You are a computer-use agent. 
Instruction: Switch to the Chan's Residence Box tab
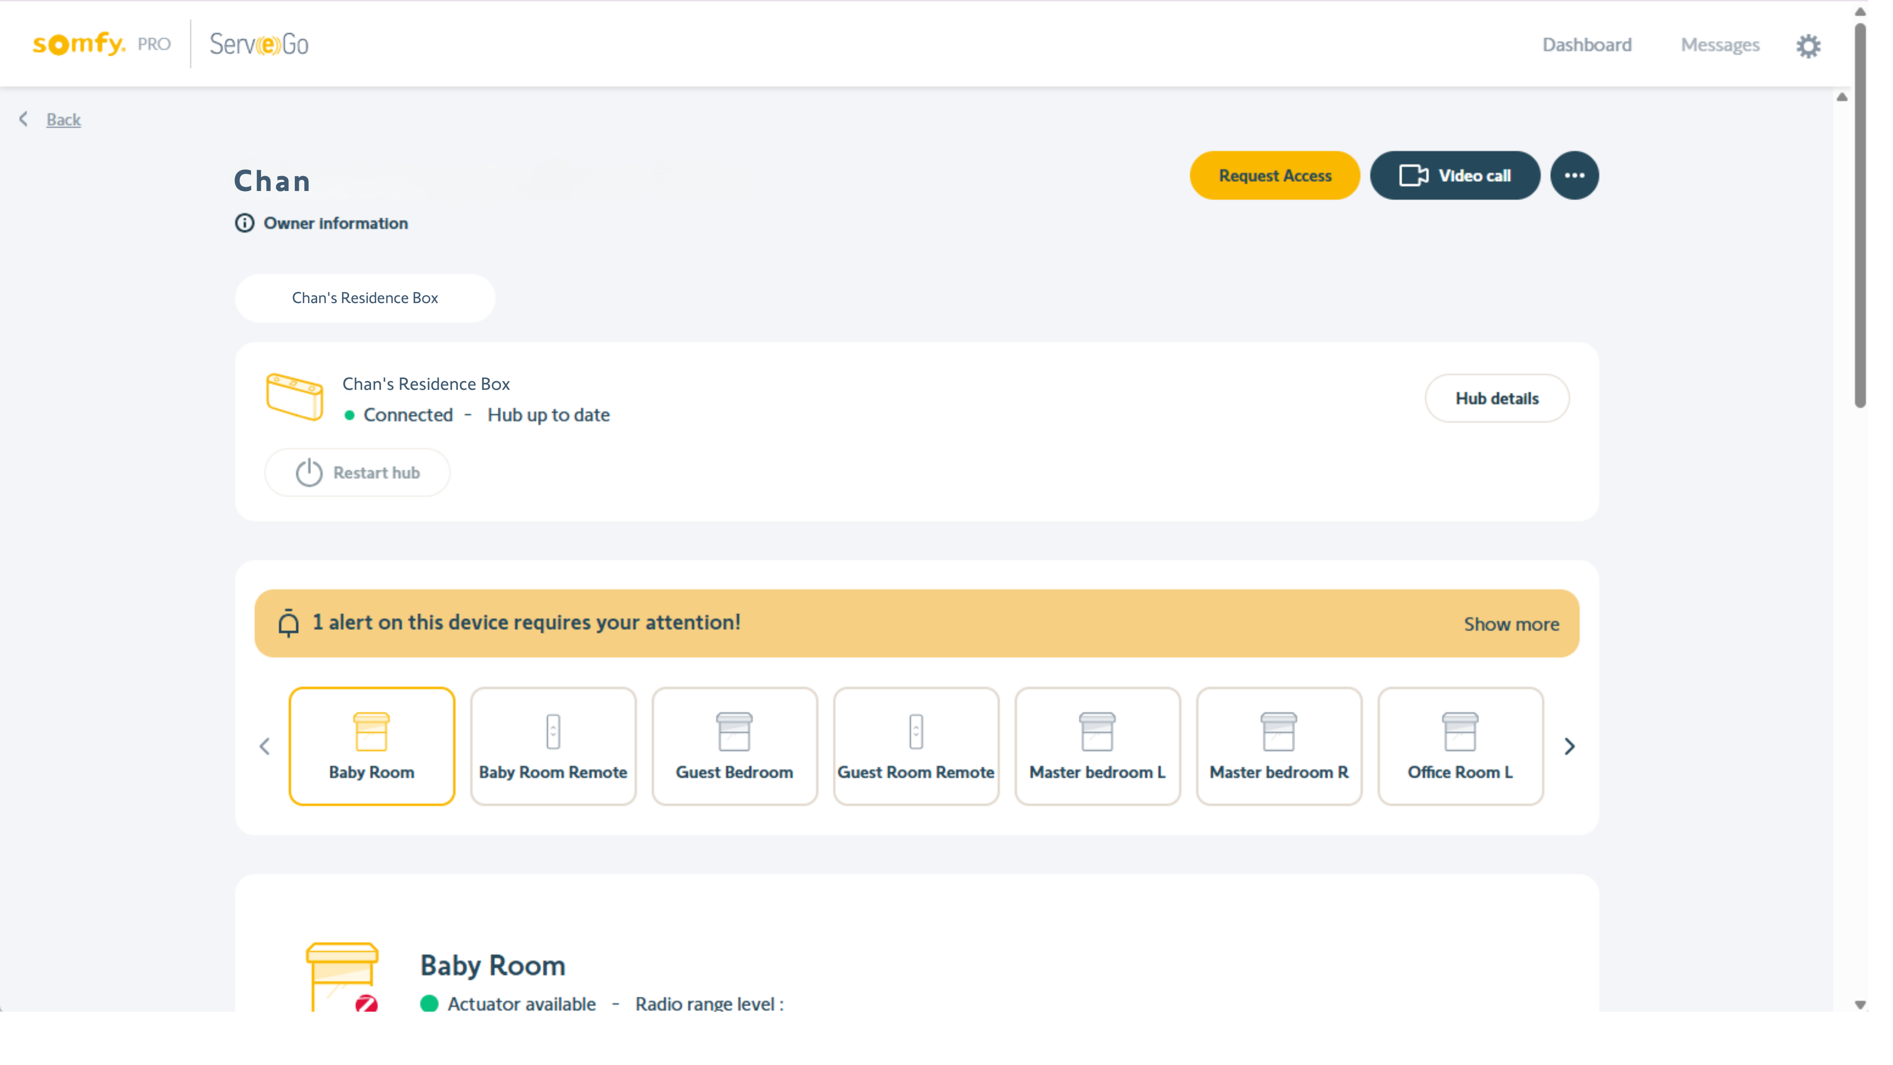tap(364, 298)
